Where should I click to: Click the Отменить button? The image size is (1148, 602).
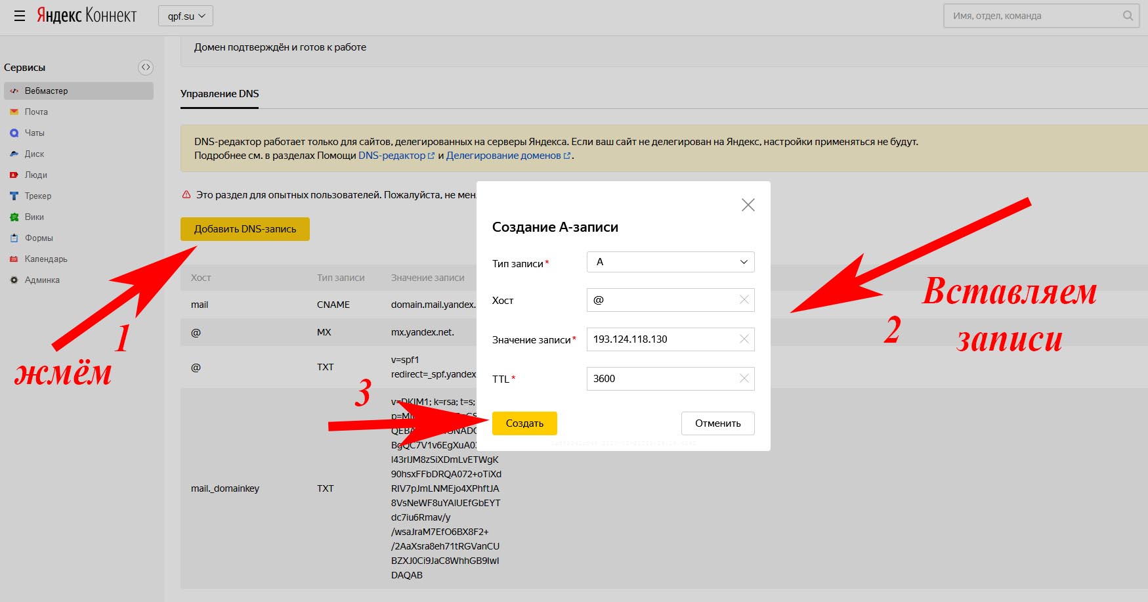(717, 423)
